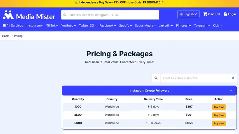The width and height of the screenshot is (239, 134).
Task: Focus the Filter by Views, Likes field
Action: tap(194, 78)
